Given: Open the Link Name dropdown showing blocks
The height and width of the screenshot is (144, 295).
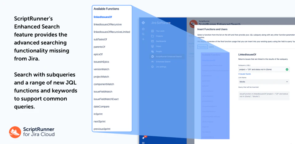Looking at the screenshot, I should (264, 82).
